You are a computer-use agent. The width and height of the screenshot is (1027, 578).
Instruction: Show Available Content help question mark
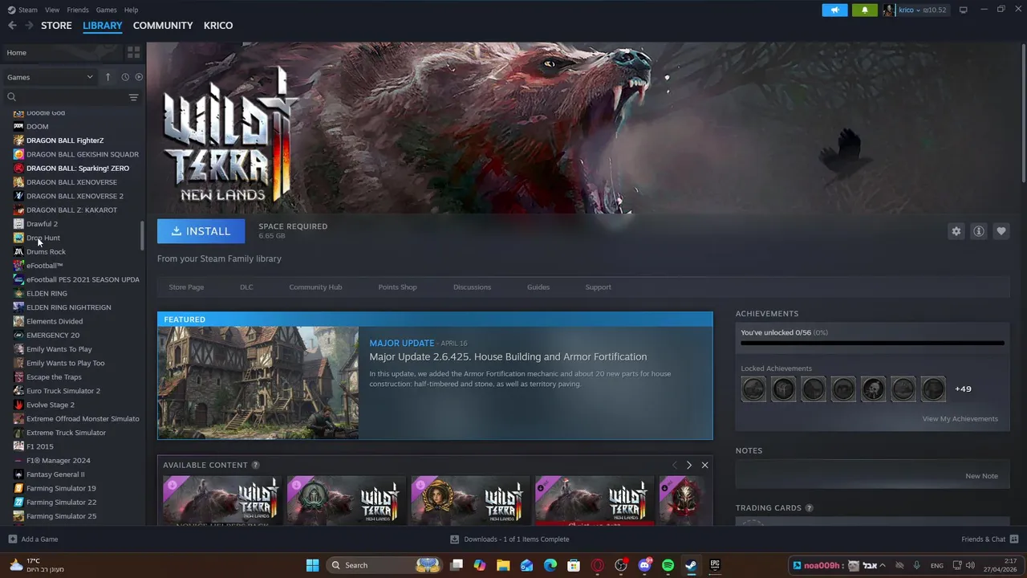pyautogui.click(x=255, y=465)
